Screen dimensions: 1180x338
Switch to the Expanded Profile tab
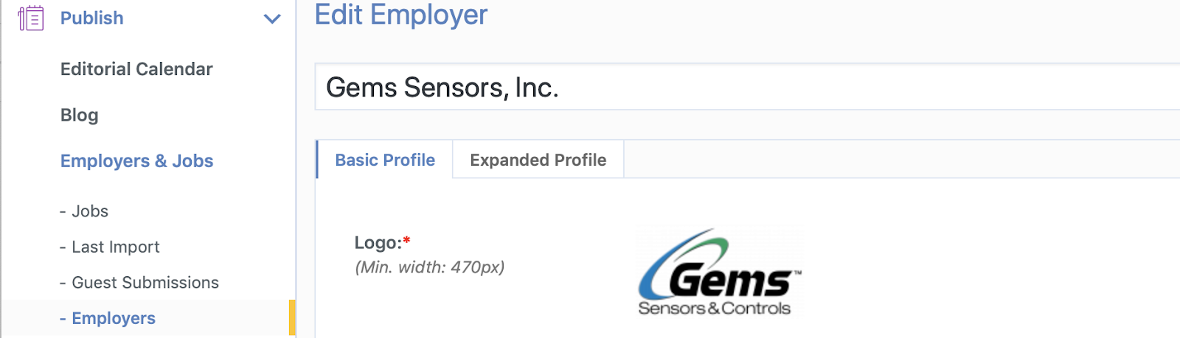pyautogui.click(x=538, y=160)
